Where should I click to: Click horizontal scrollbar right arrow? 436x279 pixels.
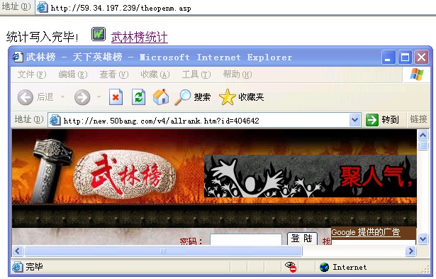tap(410, 251)
